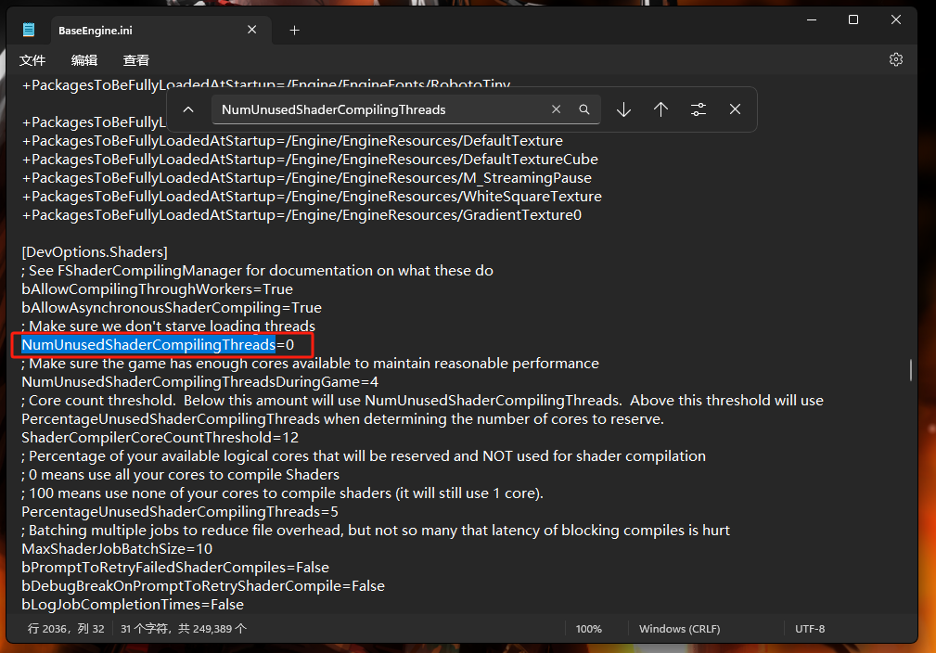Click the vertical scrollbar thumb
The width and height of the screenshot is (936, 653).
(x=910, y=370)
